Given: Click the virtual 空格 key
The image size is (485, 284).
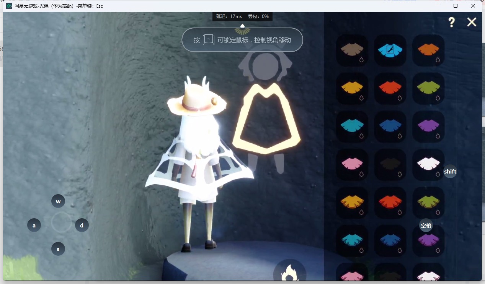Looking at the screenshot, I should click(426, 225).
